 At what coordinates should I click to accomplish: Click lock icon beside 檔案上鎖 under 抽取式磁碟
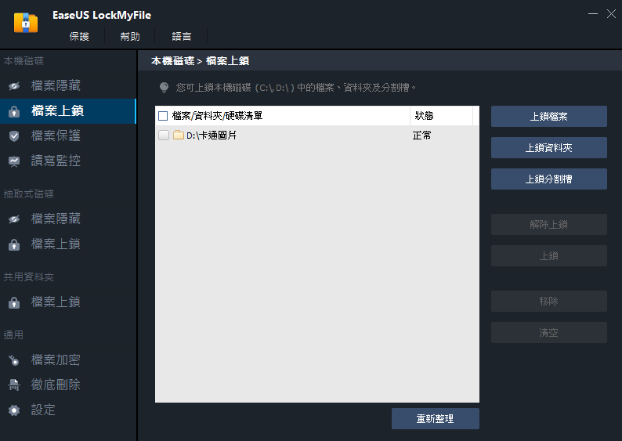(14, 244)
